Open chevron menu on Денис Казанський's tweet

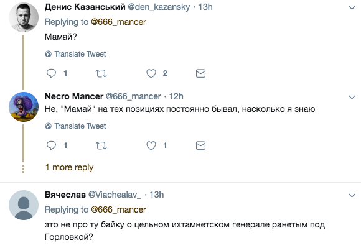click(x=352, y=8)
